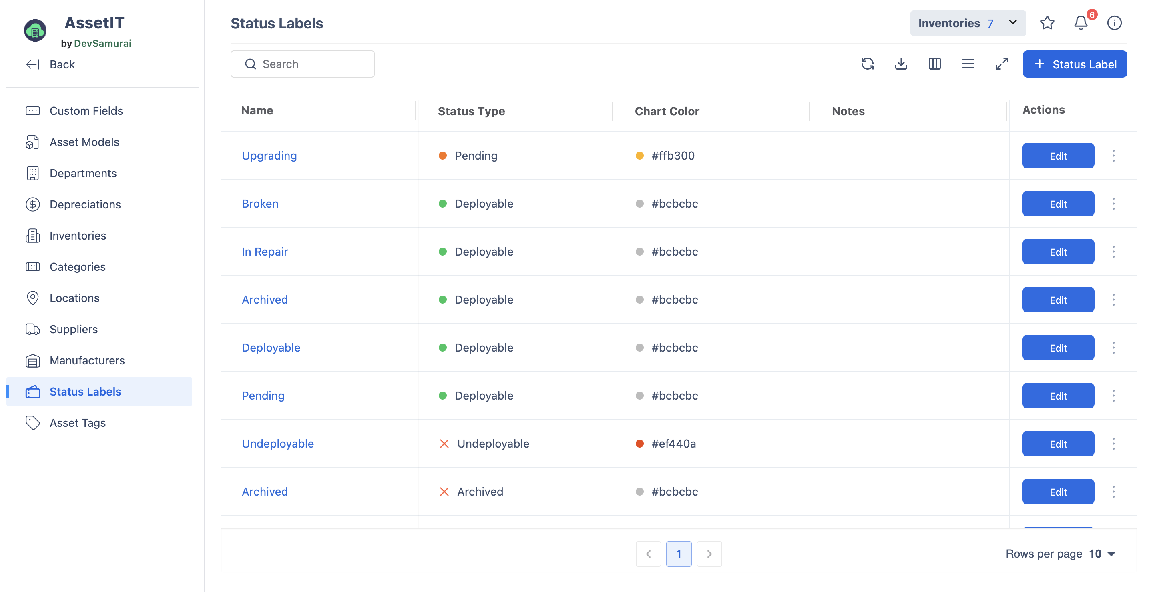This screenshot has width=1153, height=592.
Task: Open Depreciations in sidebar
Action: pyautogui.click(x=85, y=204)
